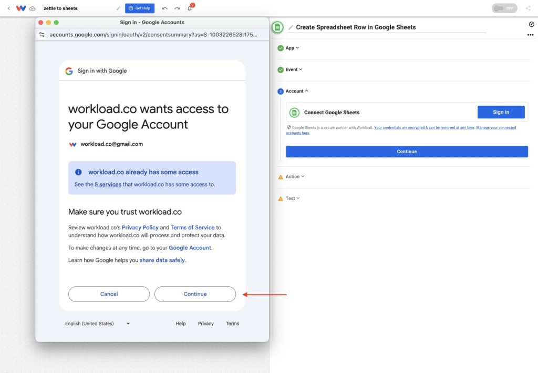Open the three-dot more options menu
This screenshot has width=538, height=373.
531,35
